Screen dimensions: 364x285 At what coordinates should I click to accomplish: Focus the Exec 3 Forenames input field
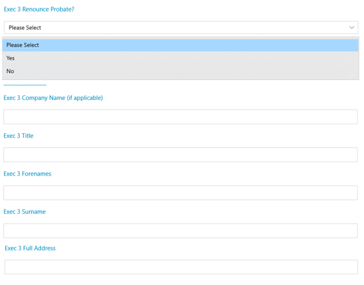180,193
